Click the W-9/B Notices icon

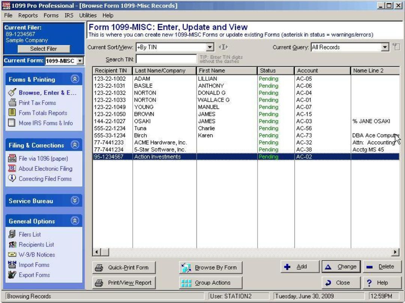click(x=12, y=254)
